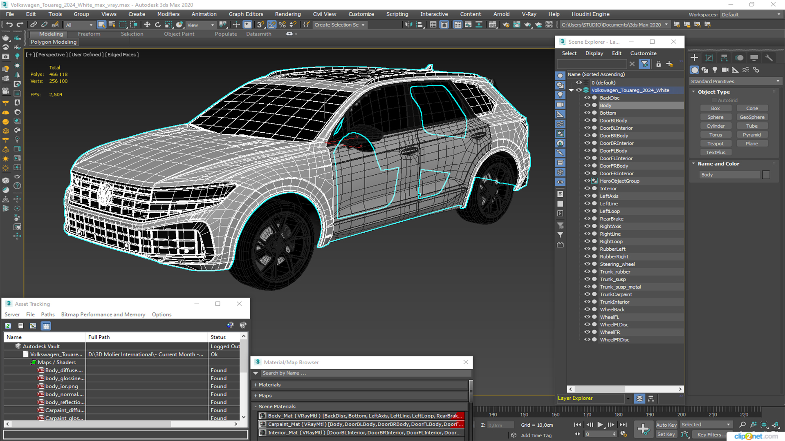Open the Select by Name list icon
This screenshot has width=785, height=441.
point(112,25)
